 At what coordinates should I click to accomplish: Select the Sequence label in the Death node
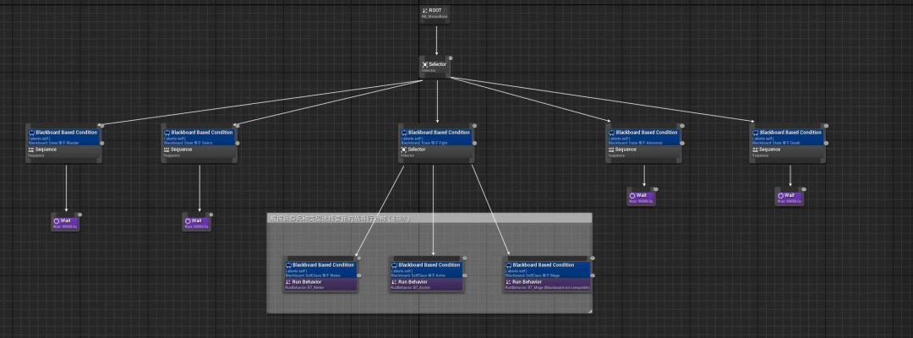tap(770, 150)
